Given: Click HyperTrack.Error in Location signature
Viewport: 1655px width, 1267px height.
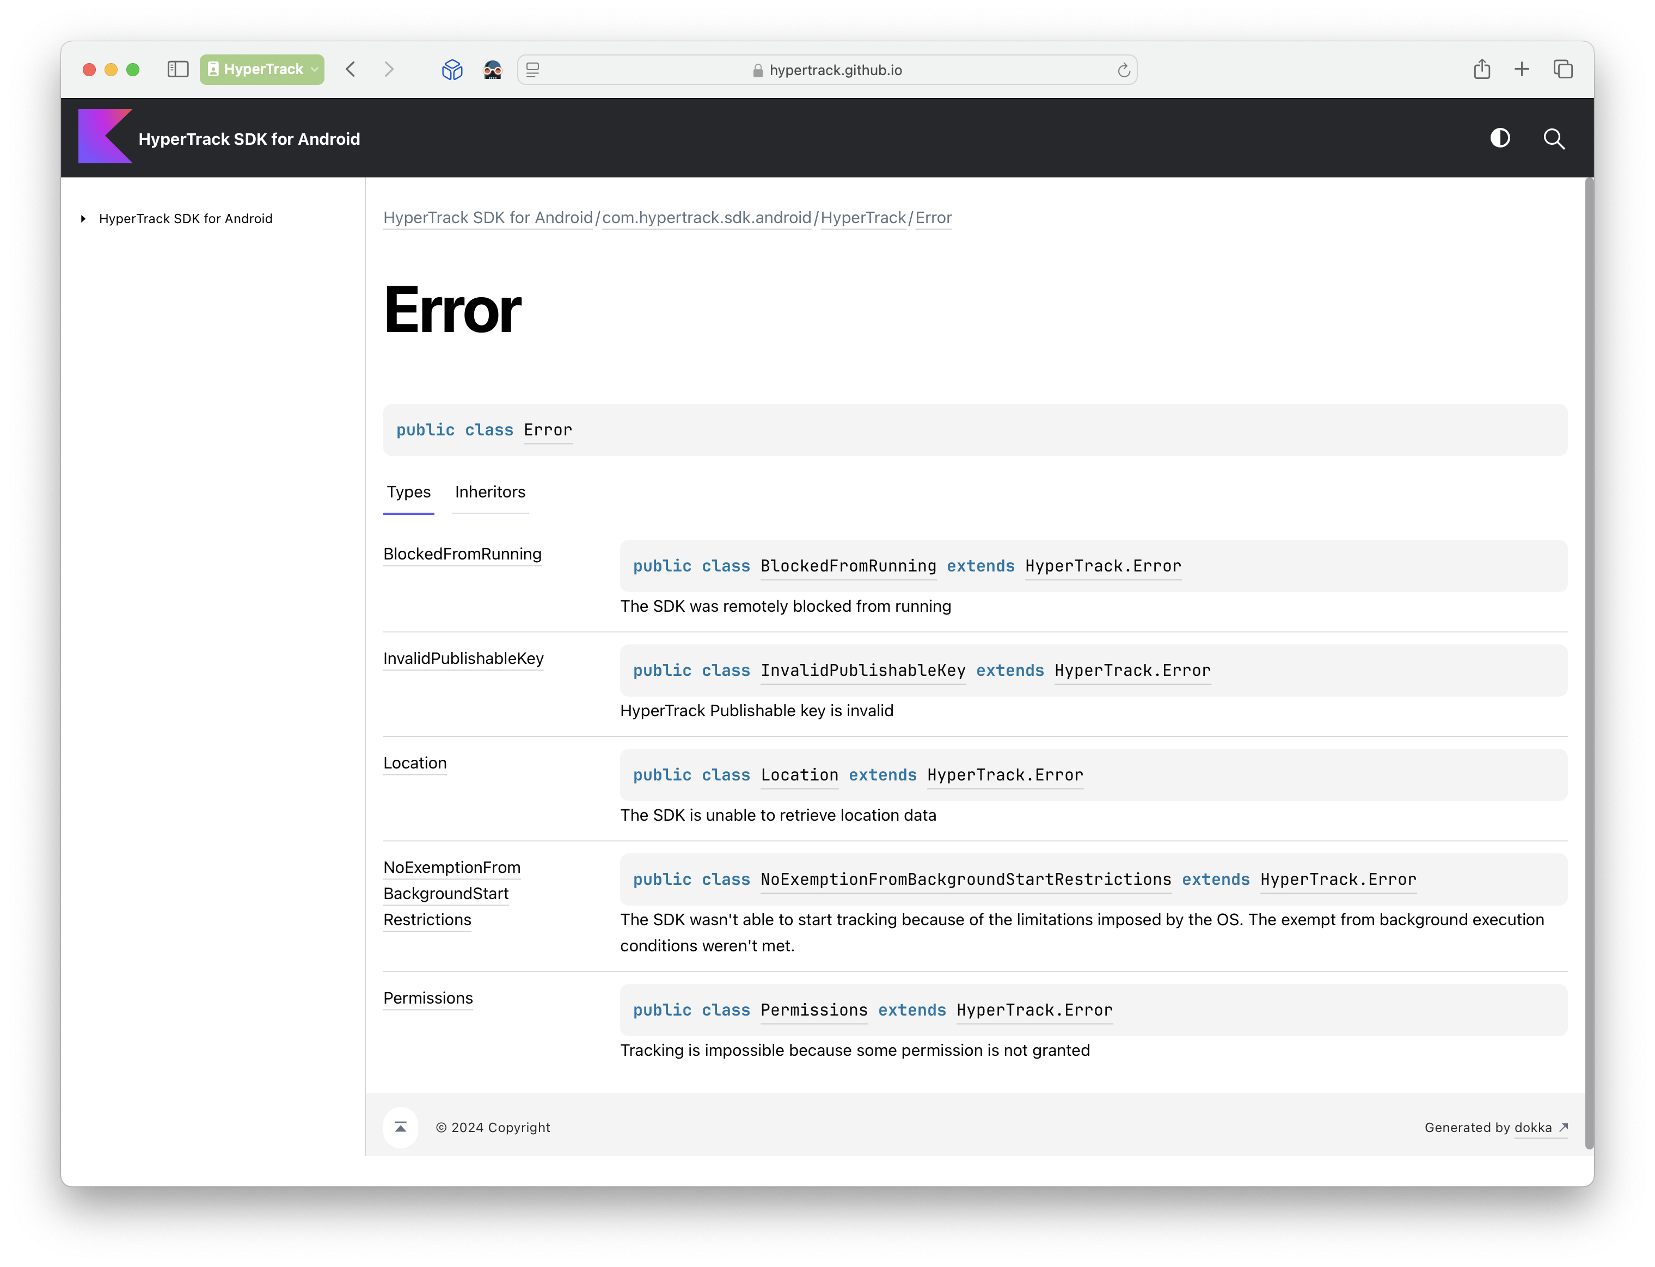Looking at the screenshot, I should pyautogui.click(x=1005, y=776).
